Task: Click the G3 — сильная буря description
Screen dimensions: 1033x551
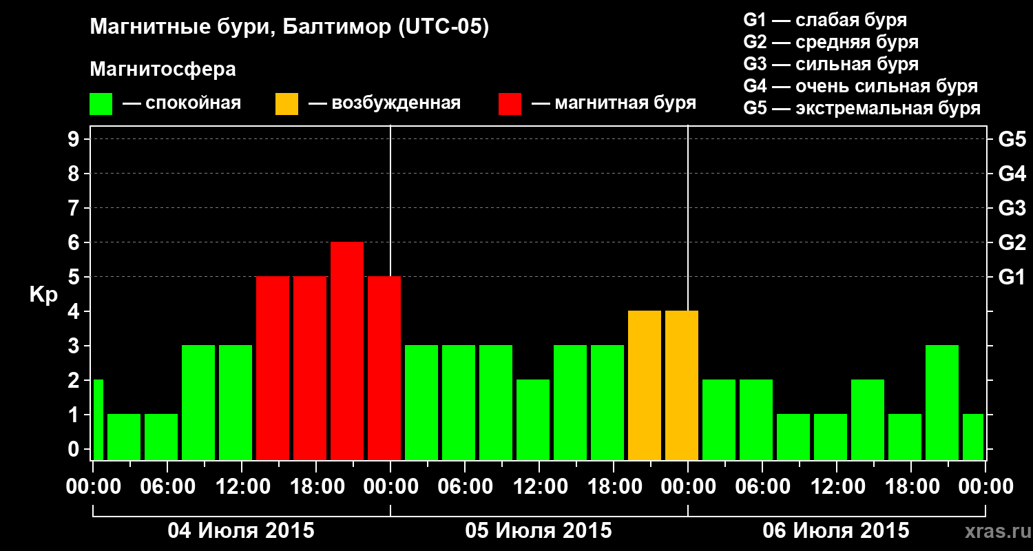Action: click(x=831, y=64)
